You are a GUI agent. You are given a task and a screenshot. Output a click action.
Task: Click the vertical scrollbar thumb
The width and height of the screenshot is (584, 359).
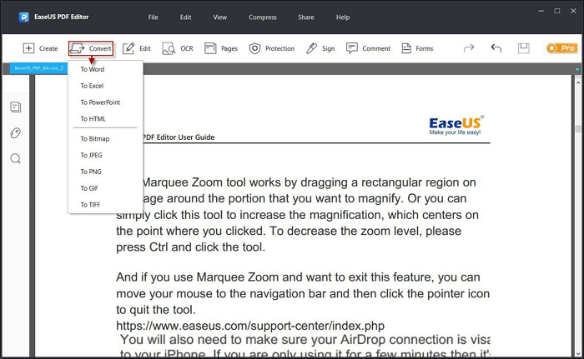578,129
